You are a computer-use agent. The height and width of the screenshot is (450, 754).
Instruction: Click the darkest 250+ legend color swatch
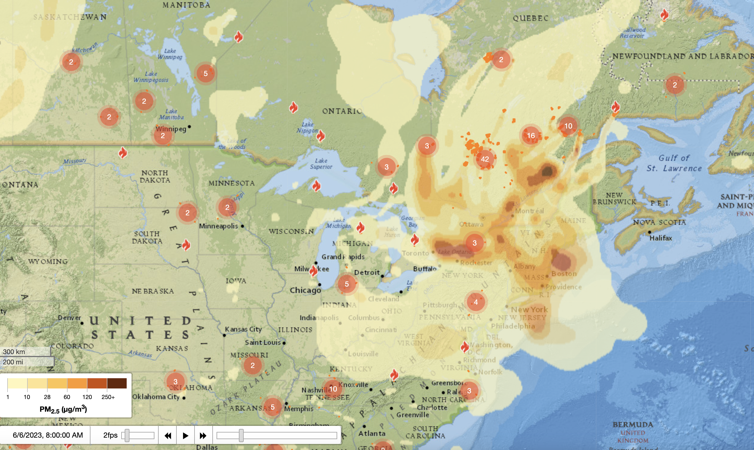pyautogui.click(x=117, y=383)
